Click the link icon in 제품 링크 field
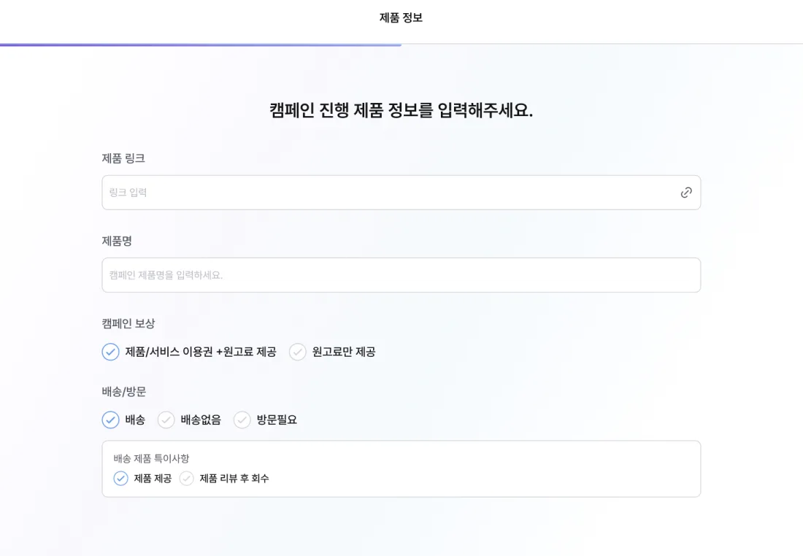Viewport: 803px width, 556px height. (x=686, y=193)
